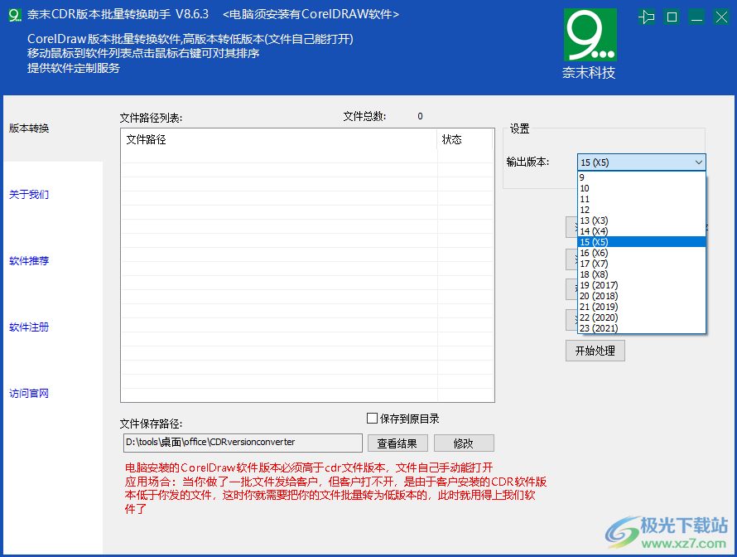Visit the official site via 访问官网

(28, 393)
